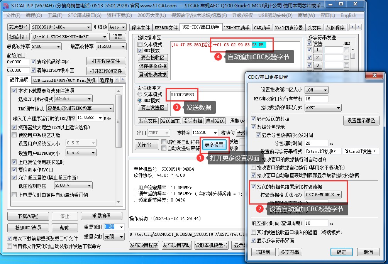Click 设置显示颜色 button in dialog
This screenshot has width=388, height=264.
[361, 120]
